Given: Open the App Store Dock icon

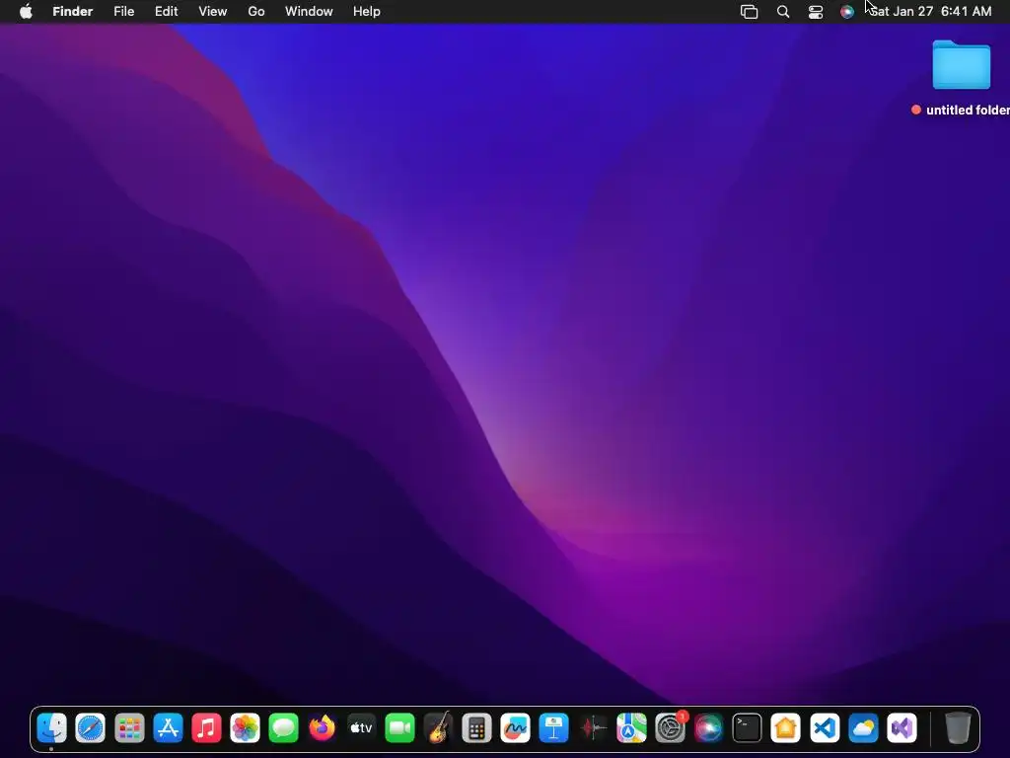Looking at the screenshot, I should [168, 728].
